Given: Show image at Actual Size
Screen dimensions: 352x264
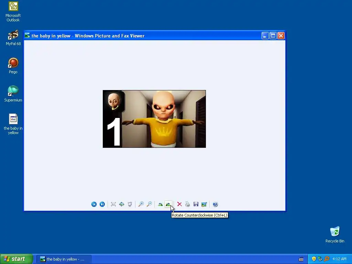Looking at the screenshot, I should [x=121, y=204].
